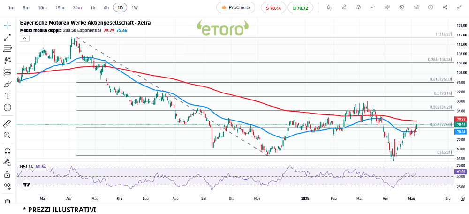Click the RSI 14 indicator label
This screenshot has height=214, width=469.
pos(27,167)
